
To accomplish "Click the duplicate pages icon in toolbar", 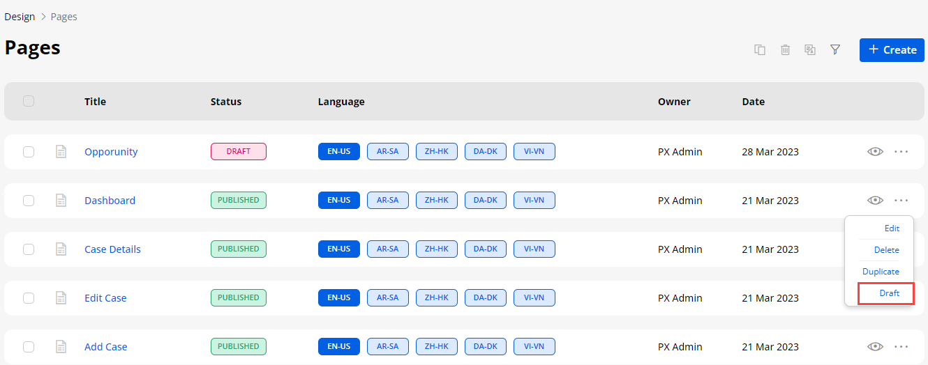I will [x=760, y=49].
